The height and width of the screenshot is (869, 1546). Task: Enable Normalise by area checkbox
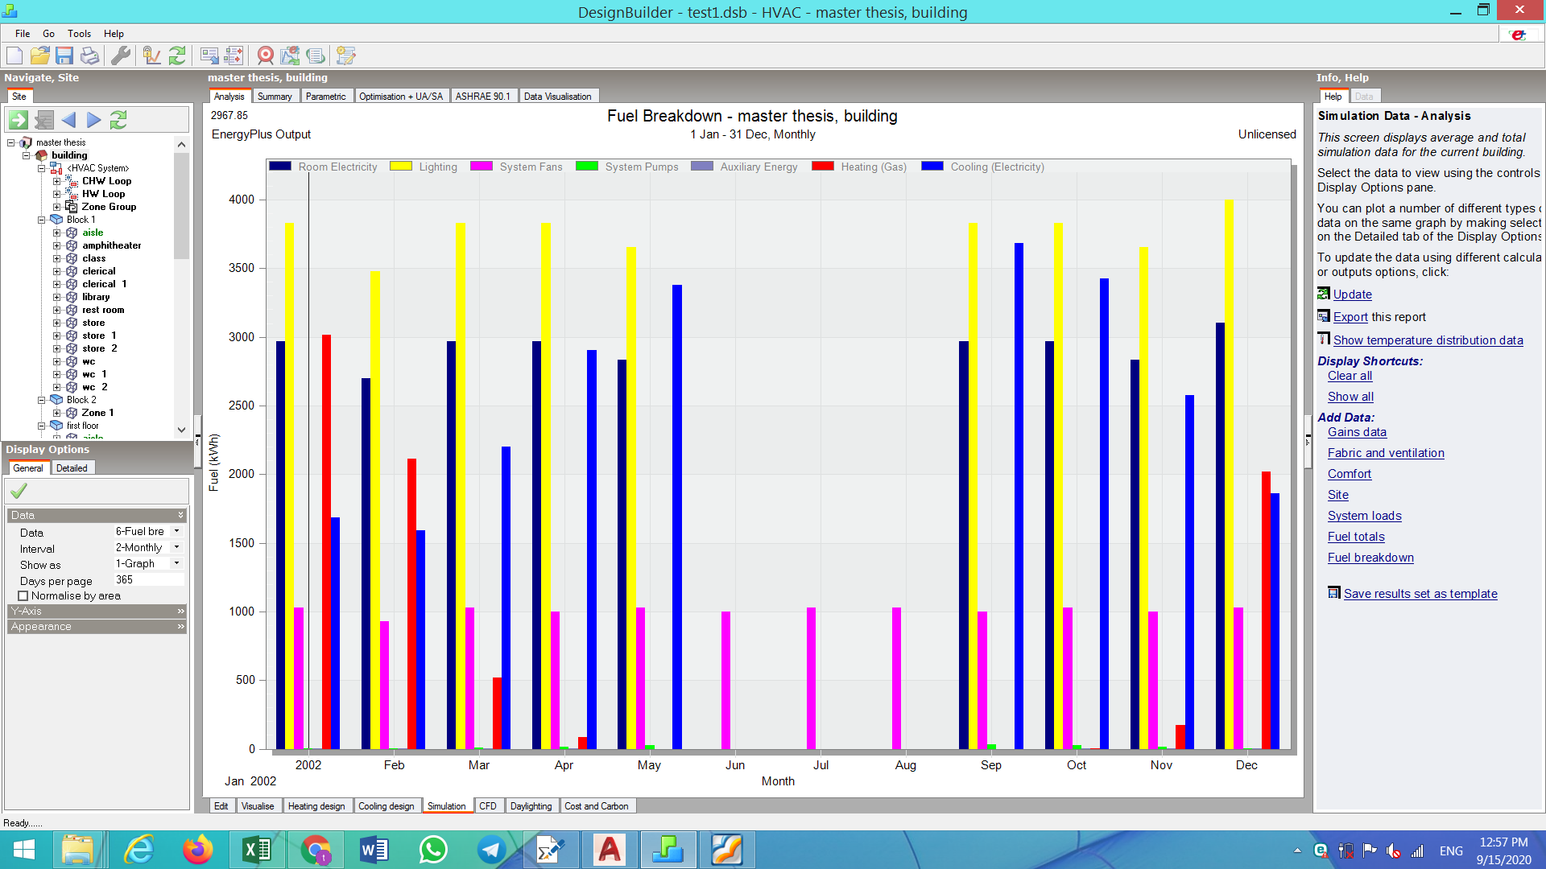pyautogui.click(x=23, y=596)
